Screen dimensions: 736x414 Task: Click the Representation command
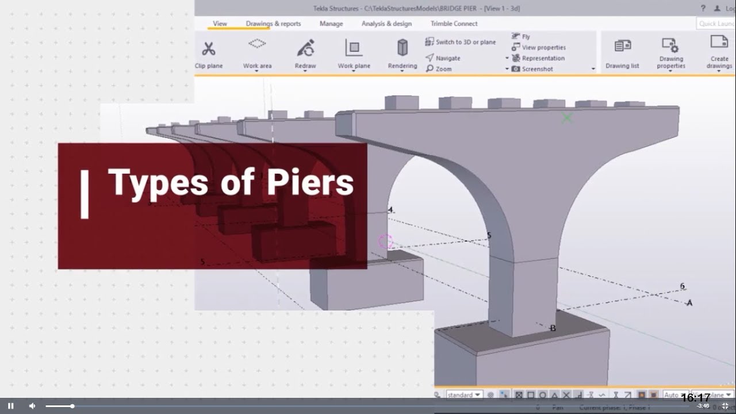point(538,58)
